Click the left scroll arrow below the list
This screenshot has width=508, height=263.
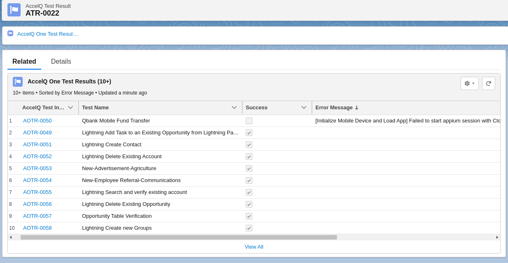pyautogui.click(x=10, y=237)
